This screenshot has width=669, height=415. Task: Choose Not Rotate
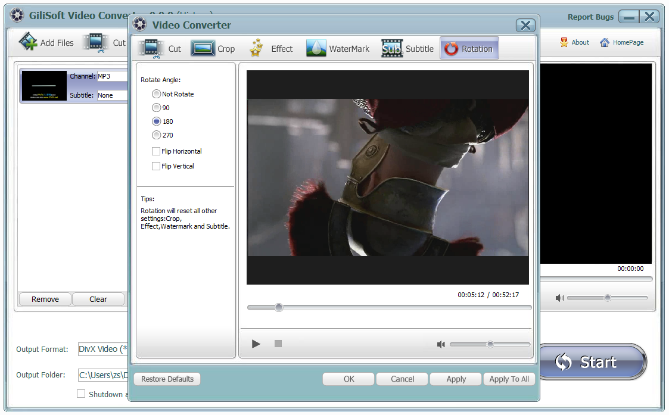click(156, 94)
